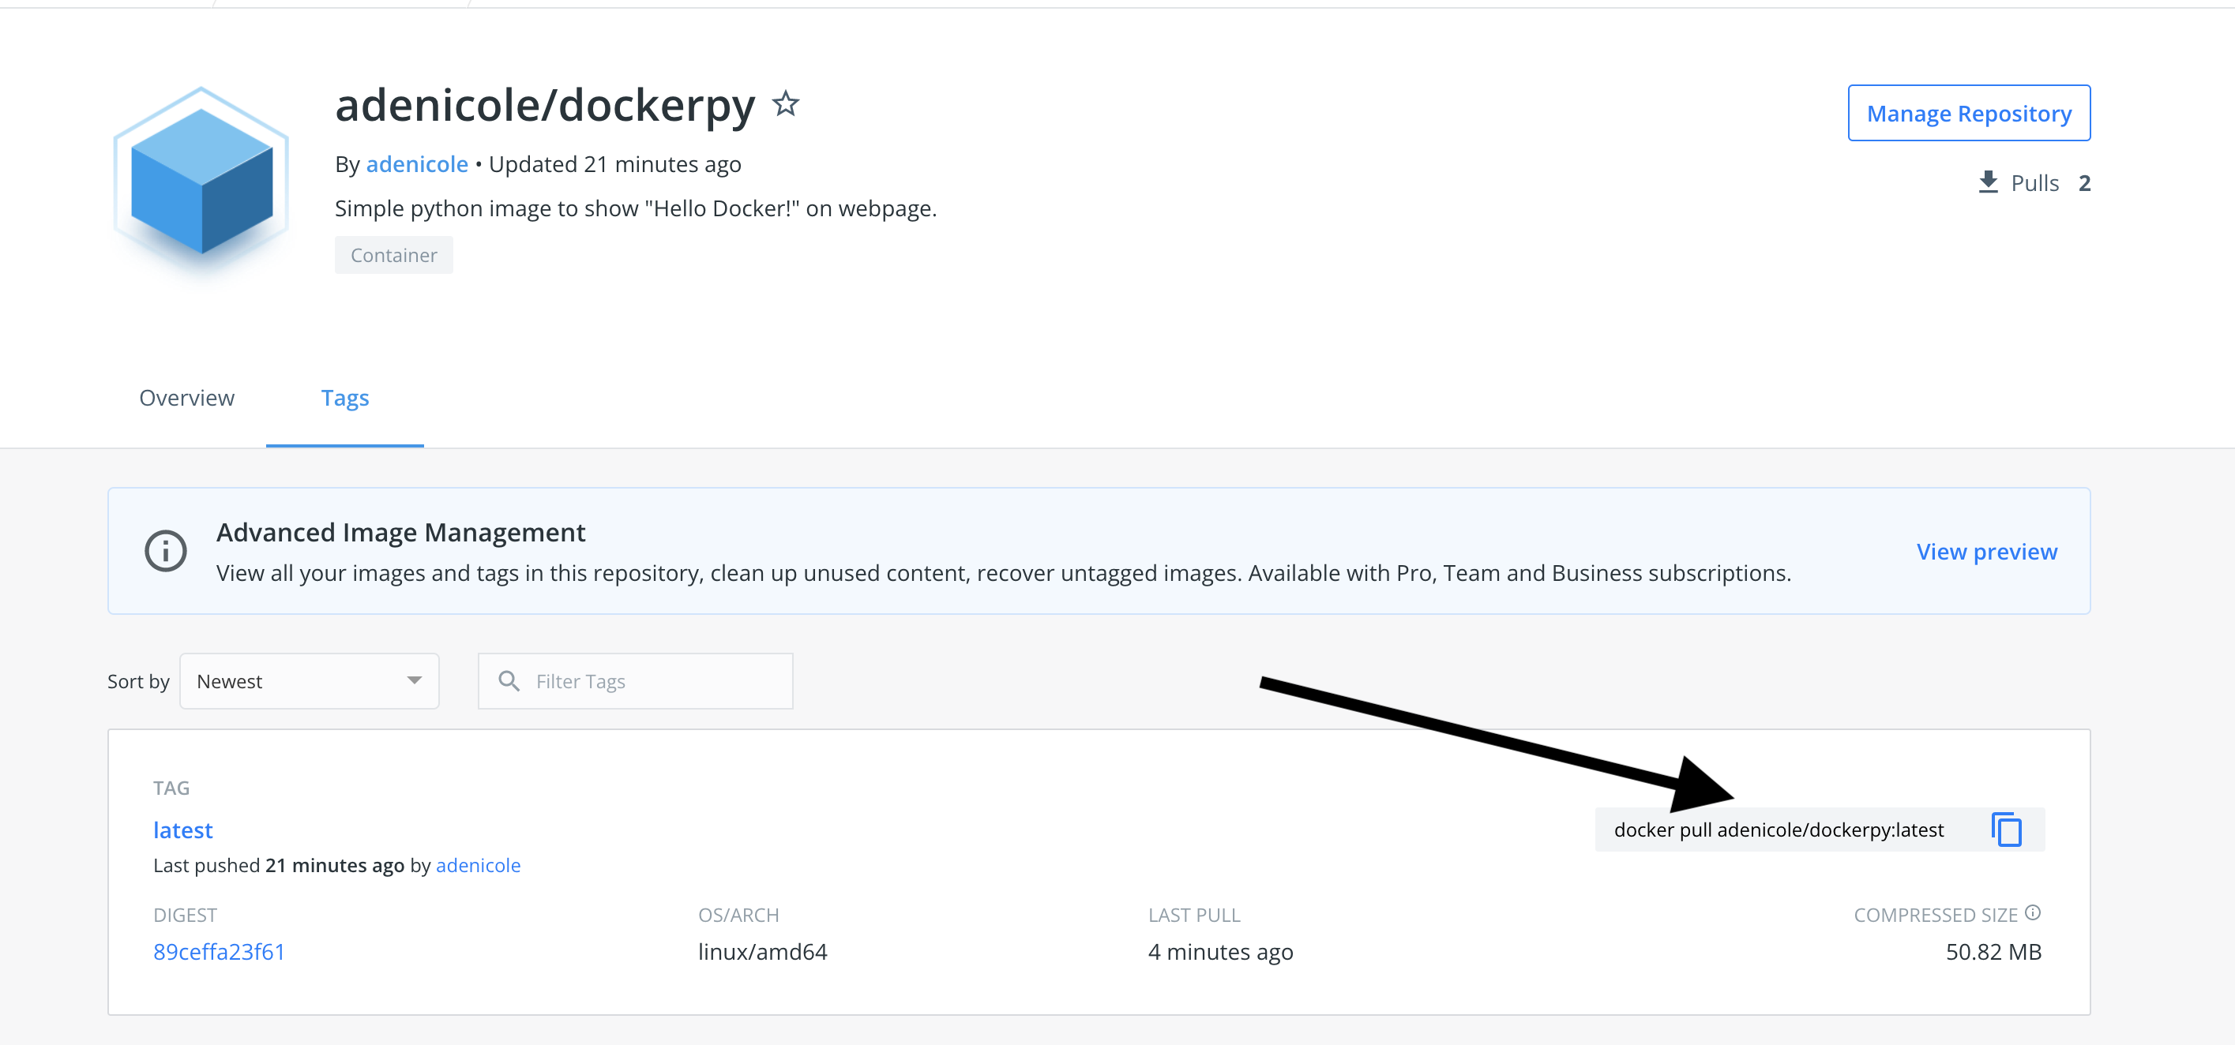Click the magnifier icon in Filter Tags
The width and height of the screenshot is (2235, 1045).
pos(509,681)
